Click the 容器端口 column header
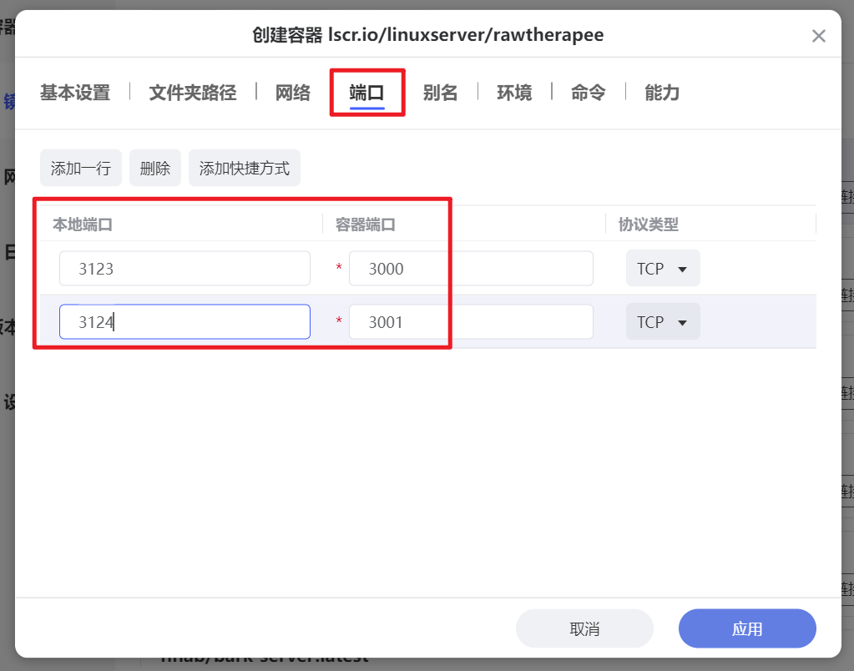This screenshot has width=854, height=671. pyautogui.click(x=366, y=225)
